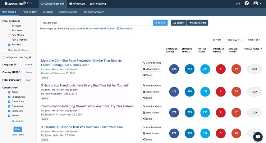
Task: Click the Filter by Date info icon
Action: point(19,21)
